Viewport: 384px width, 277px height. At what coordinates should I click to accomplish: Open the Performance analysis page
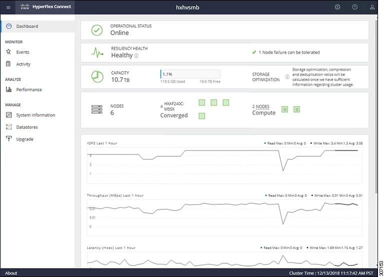[x=29, y=90]
